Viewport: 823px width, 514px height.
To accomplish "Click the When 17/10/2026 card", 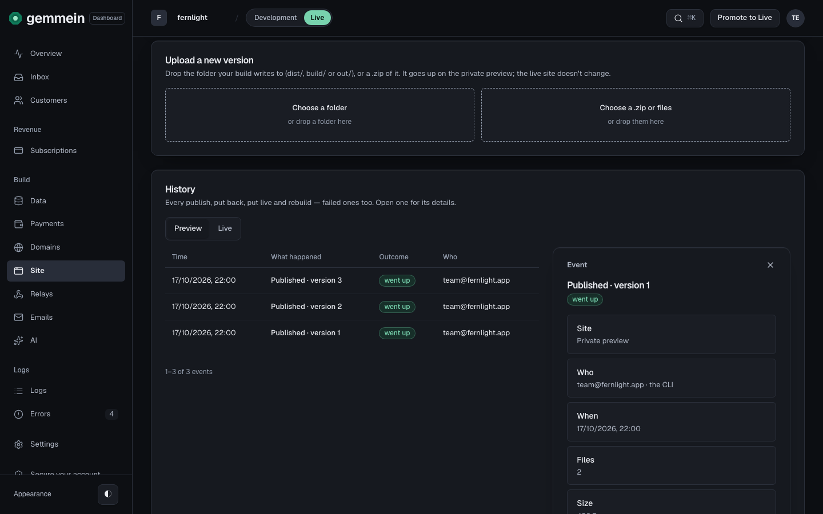I will click(672, 422).
